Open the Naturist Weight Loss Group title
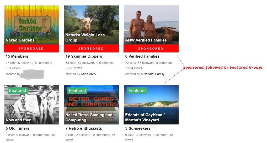Image resolution: width=267 pixels, height=143 pixels. pyautogui.click(x=85, y=37)
